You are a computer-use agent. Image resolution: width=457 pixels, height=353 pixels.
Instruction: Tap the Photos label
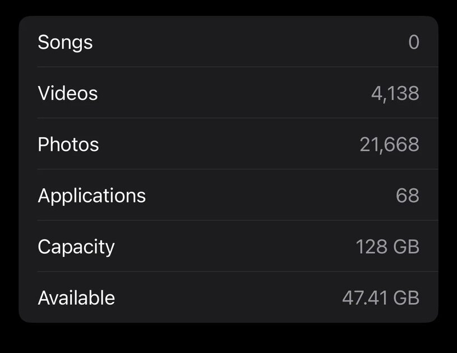click(68, 145)
